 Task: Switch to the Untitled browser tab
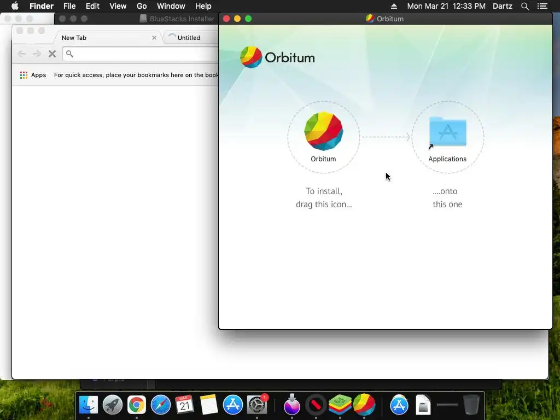[x=189, y=38]
